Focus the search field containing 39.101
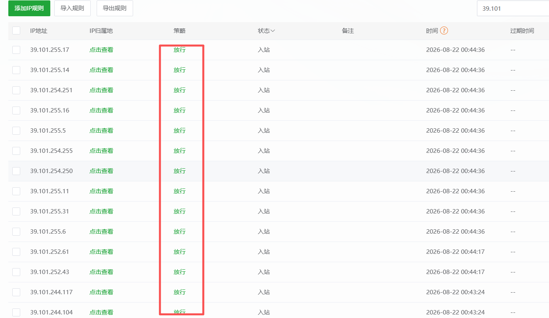This screenshot has height=318, width=549. [513, 8]
